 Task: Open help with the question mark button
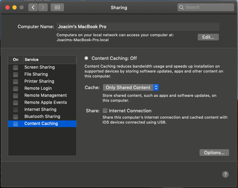pos(225,174)
